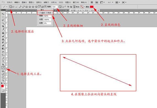Choose the Rounded Rectangle shape option
157x108 pixels.
(x=30, y=7)
